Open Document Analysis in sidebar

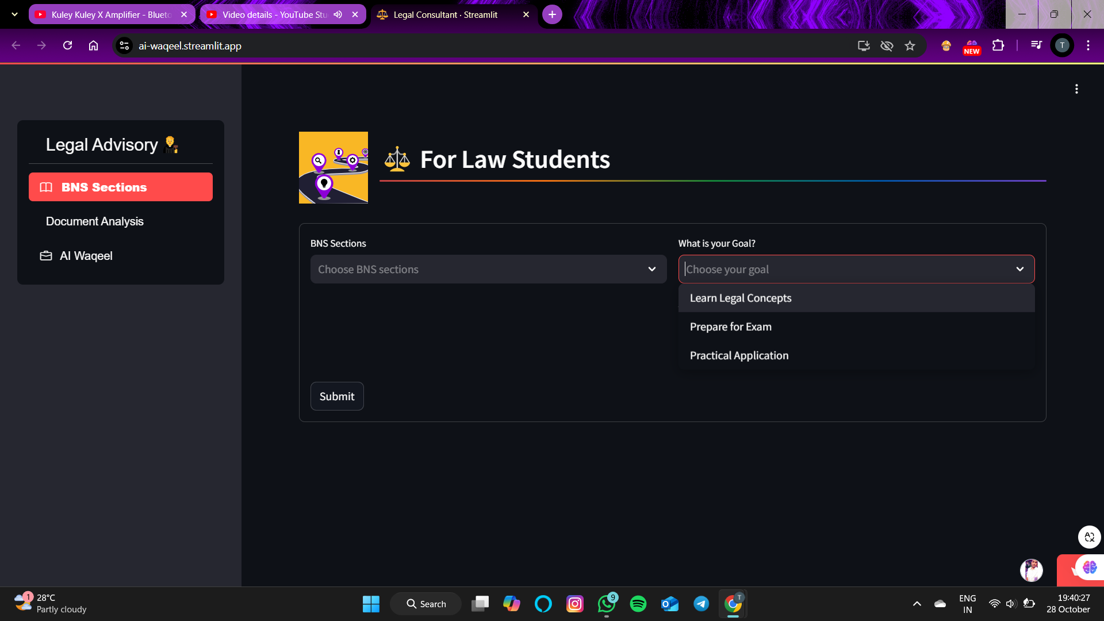[x=95, y=221]
